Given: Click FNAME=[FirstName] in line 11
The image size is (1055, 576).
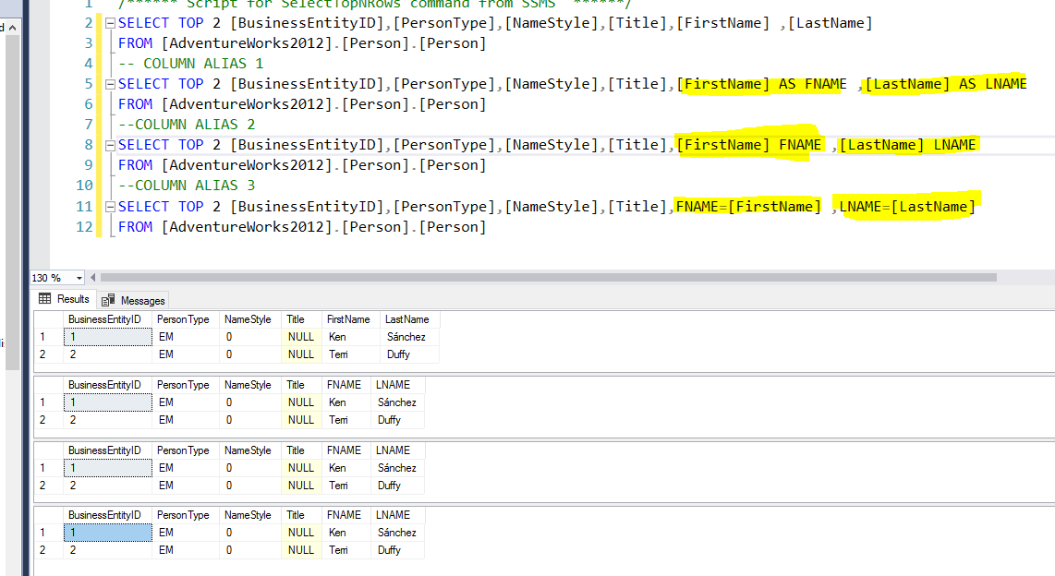Looking at the screenshot, I should point(748,207).
